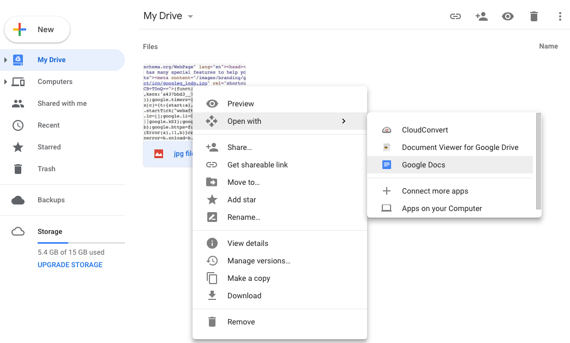Click the blue Google Docs icon
The width and height of the screenshot is (570, 343).
tap(386, 165)
